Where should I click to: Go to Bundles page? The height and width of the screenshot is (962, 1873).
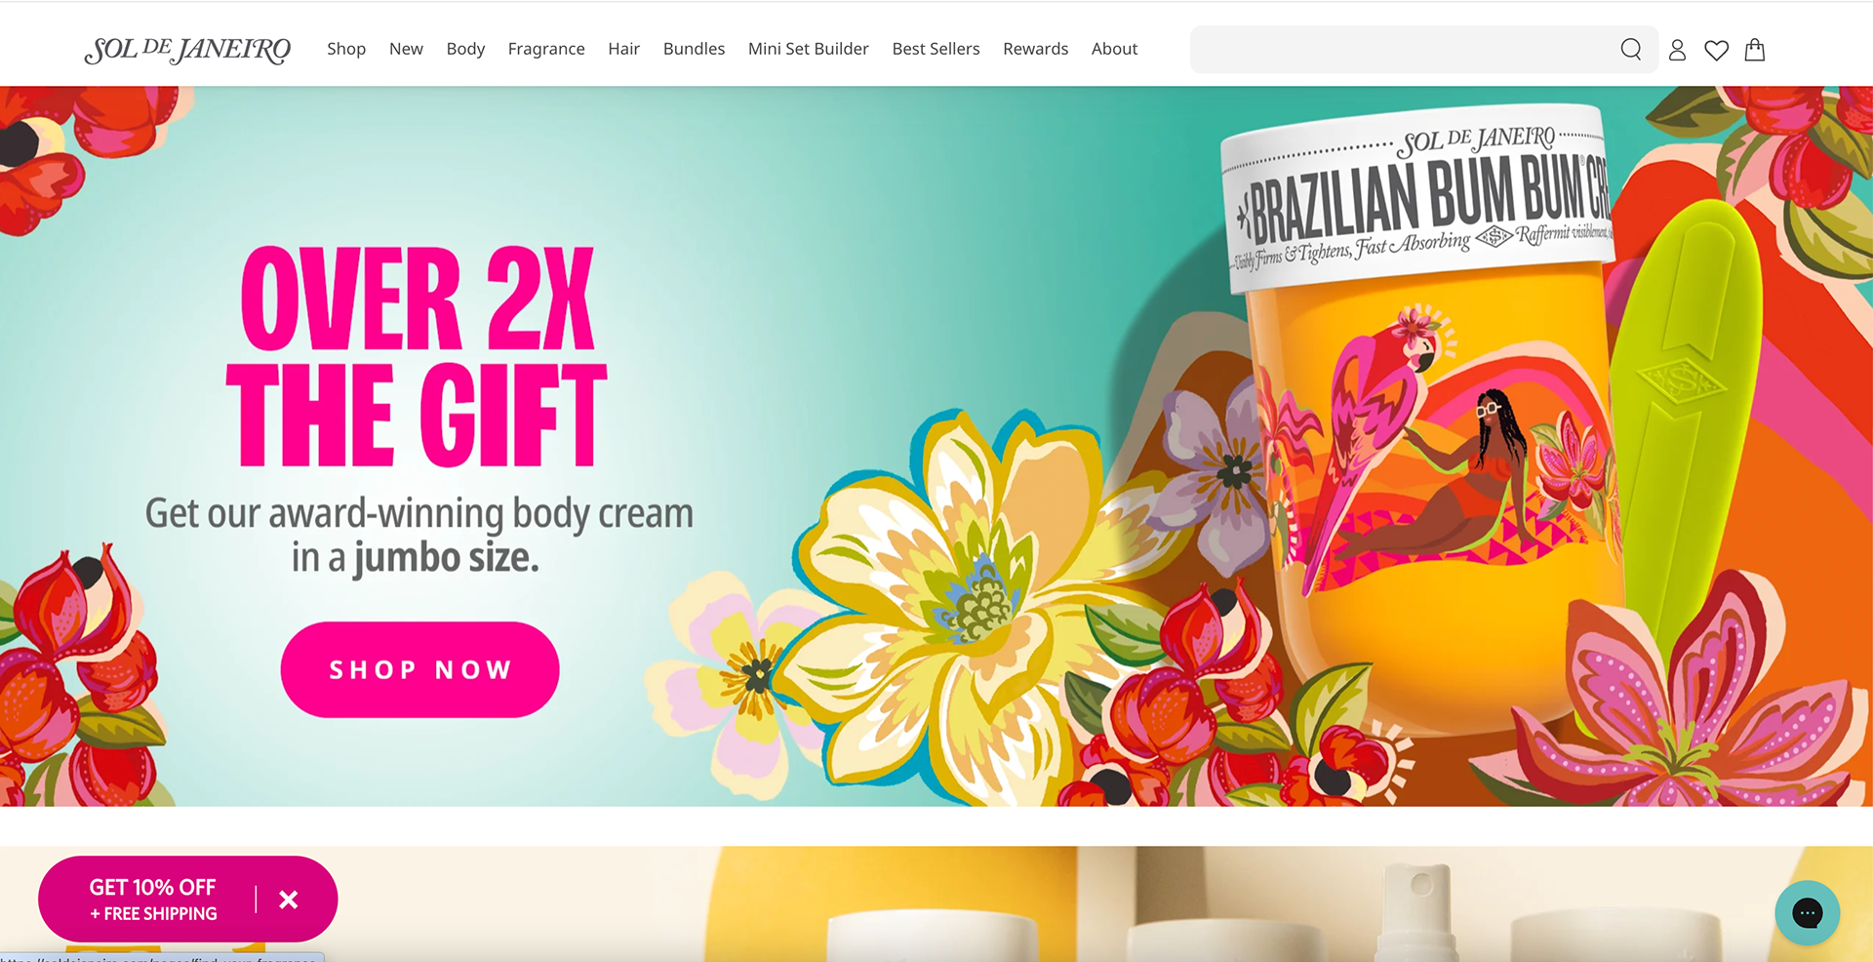(x=694, y=49)
